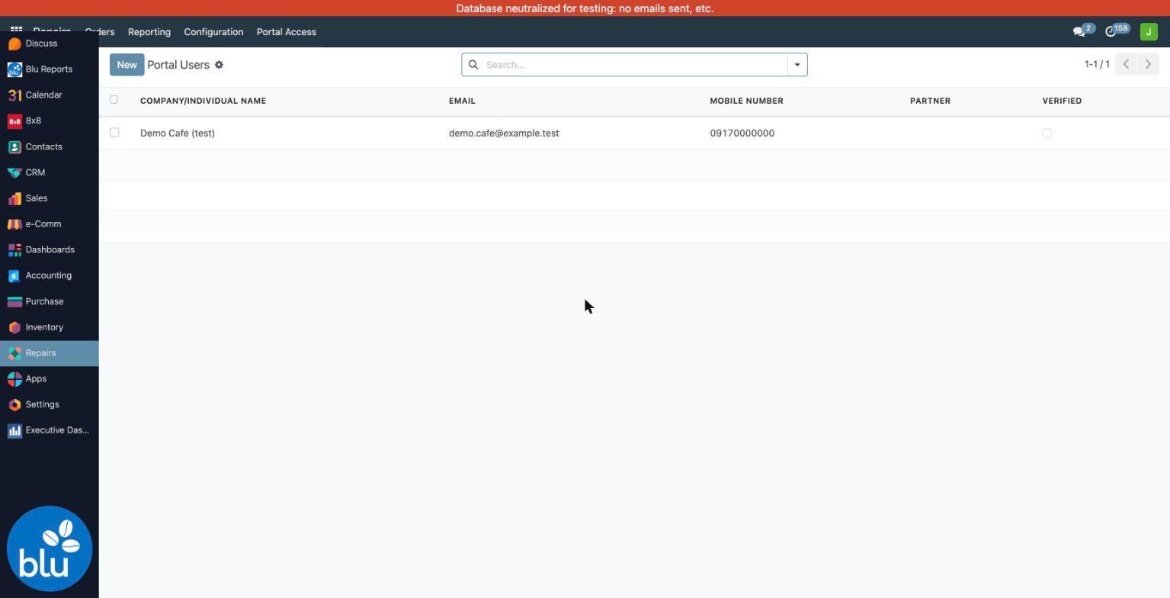Launch the 8x8 app icon
Viewport: 1170px width, 598px height.
coord(14,121)
